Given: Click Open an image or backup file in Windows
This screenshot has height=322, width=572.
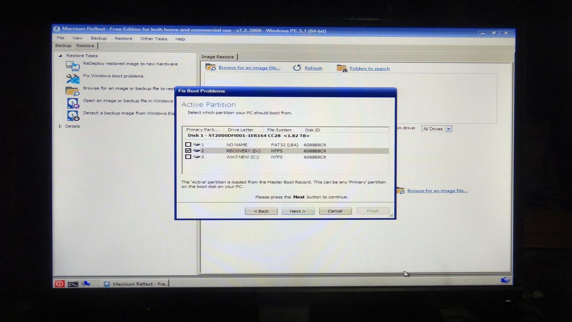Looking at the screenshot, I should click(x=128, y=101).
